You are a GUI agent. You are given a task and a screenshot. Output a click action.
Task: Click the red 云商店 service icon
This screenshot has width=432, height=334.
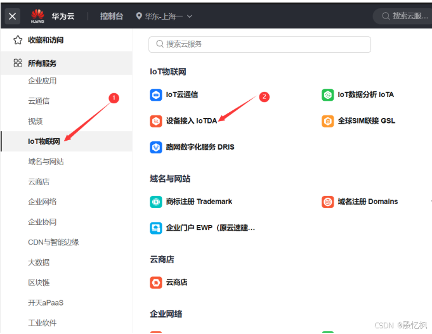pyautogui.click(x=156, y=283)
